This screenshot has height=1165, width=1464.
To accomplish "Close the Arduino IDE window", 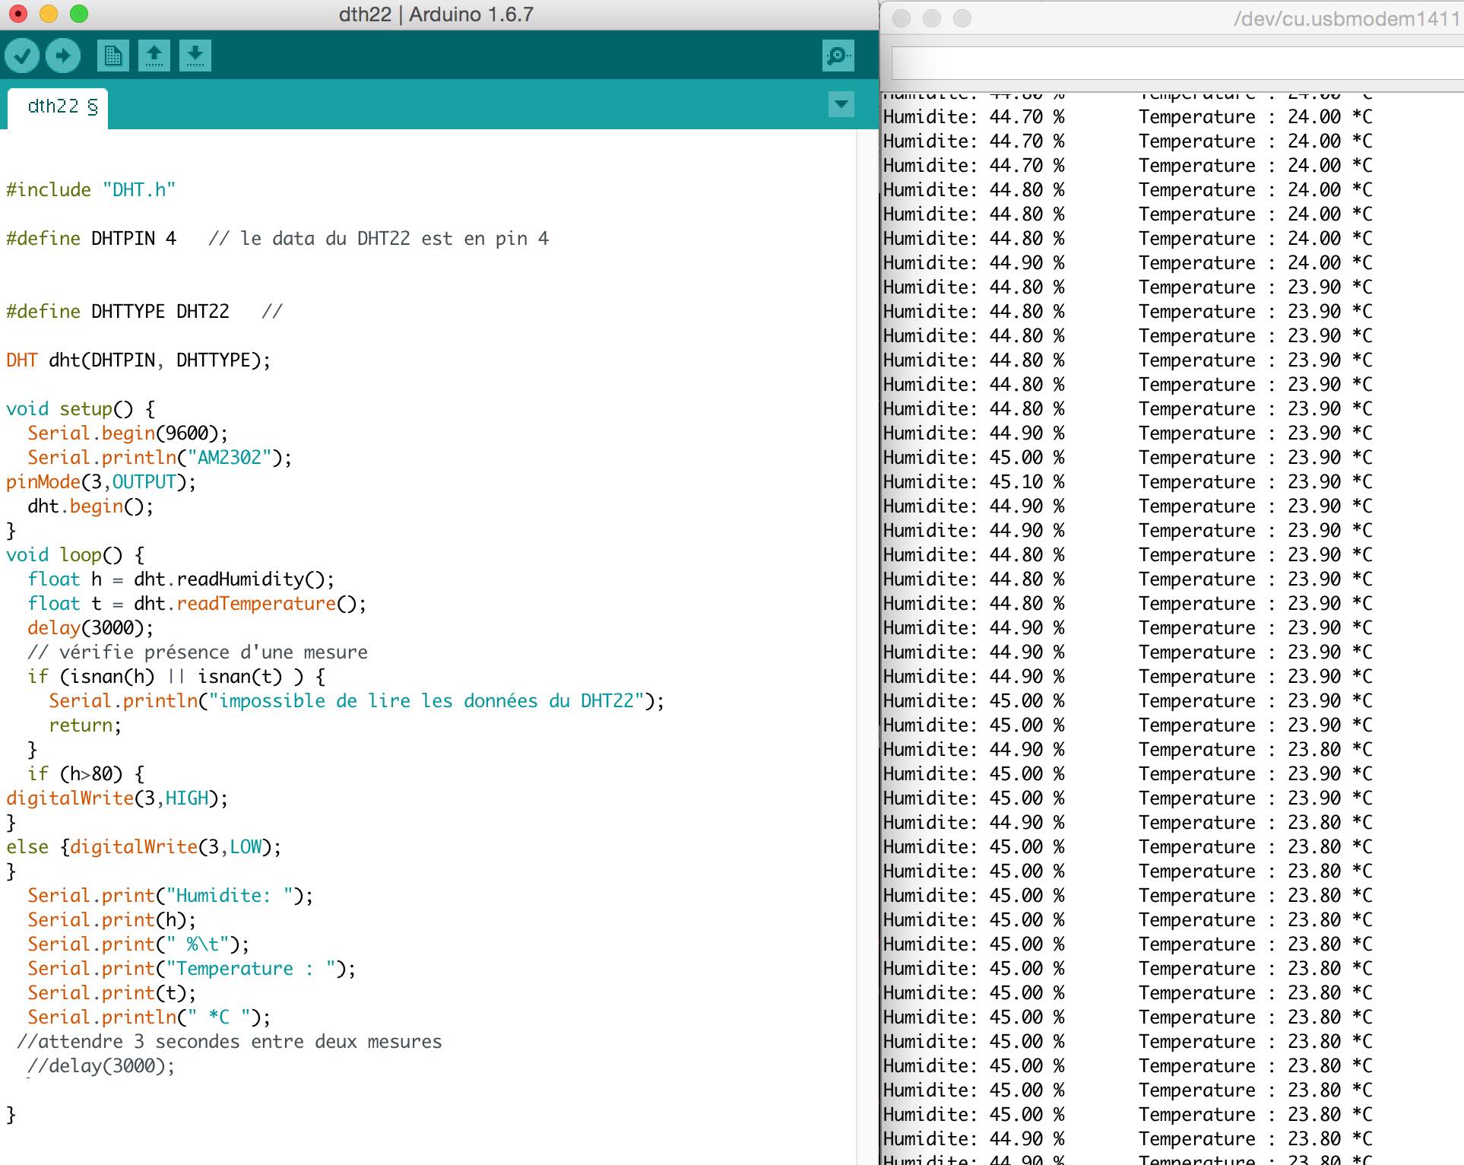I will tap(17, 14).
